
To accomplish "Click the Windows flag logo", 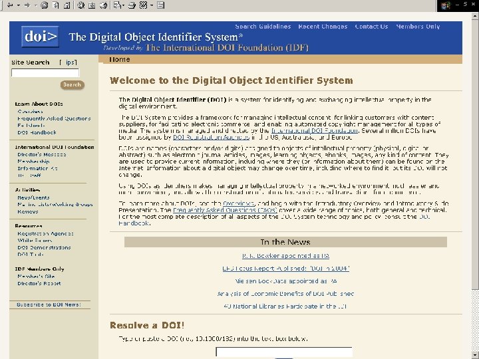I will (445, 5).
